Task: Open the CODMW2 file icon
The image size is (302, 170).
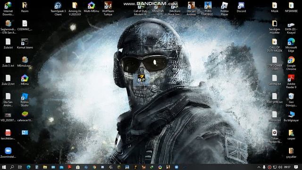Action: (x=25, y=25)
